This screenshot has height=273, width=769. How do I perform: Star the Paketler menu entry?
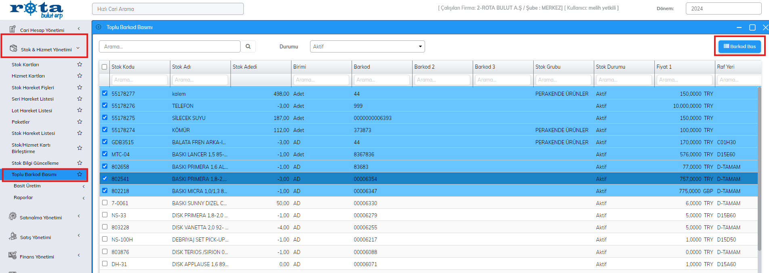(x=80, y=122)
